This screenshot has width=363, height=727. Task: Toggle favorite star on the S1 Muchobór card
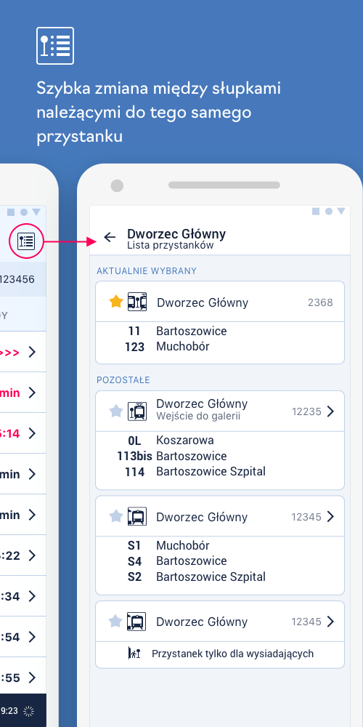tap(115, 516)
